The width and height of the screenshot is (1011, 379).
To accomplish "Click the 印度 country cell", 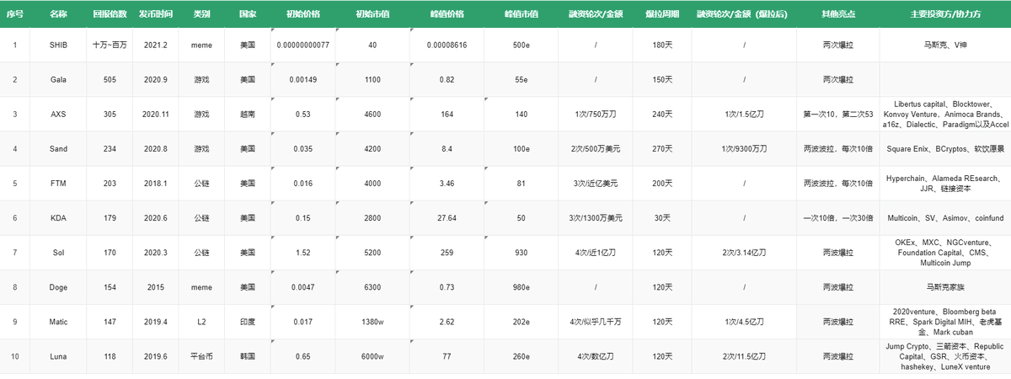I will click(x=248, y=321).
